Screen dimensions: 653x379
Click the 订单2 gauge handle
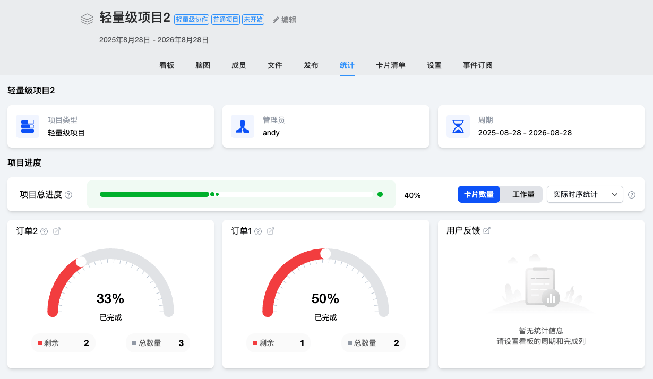pyautogui.click(x=81, y=261)
